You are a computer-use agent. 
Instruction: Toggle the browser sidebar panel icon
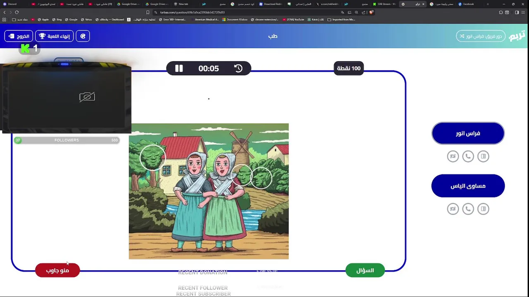(x=517, y=12)
